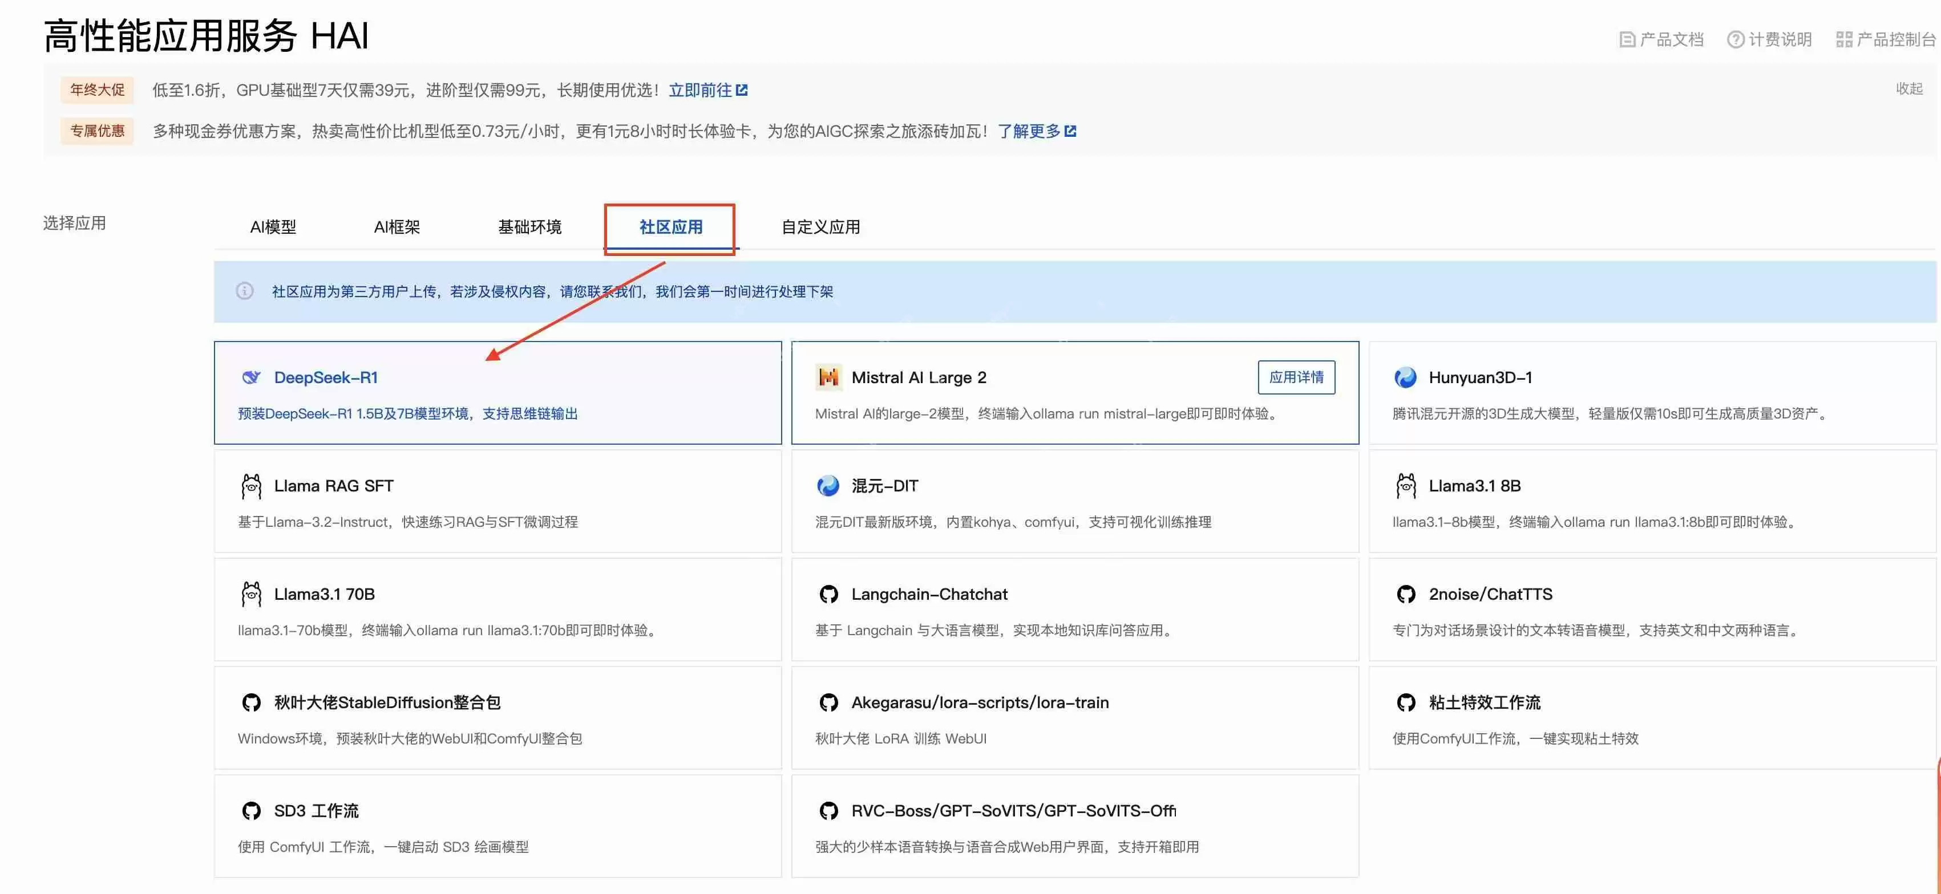Click the Mistral AI logo icon
Image resolution: width=1941 pixels, height=894 pixels.
click(x=828, y=377)
